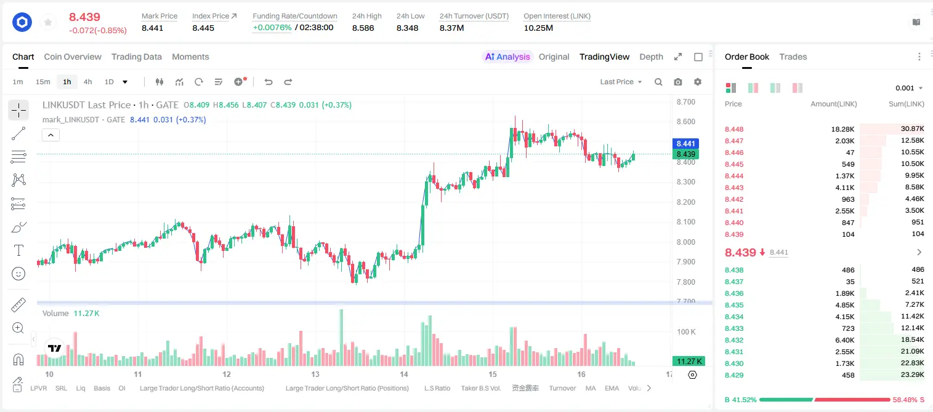Open the emoji sticker tool
This screenshot has width=933, height=412.
tap(18, 274)
